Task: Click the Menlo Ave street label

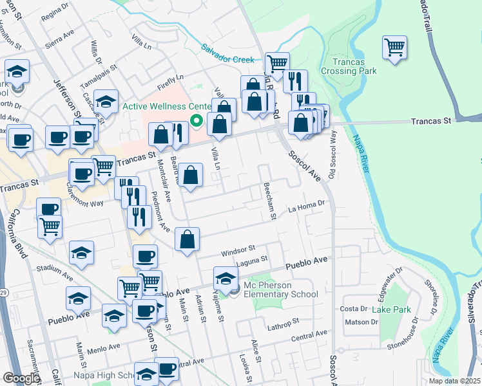Action: (104, 349)
